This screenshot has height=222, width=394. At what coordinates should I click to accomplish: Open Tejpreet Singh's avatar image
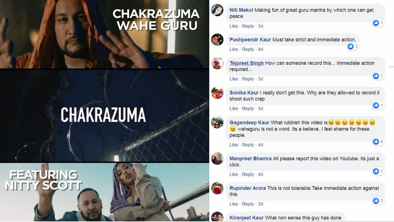click(x=217, y=63)
